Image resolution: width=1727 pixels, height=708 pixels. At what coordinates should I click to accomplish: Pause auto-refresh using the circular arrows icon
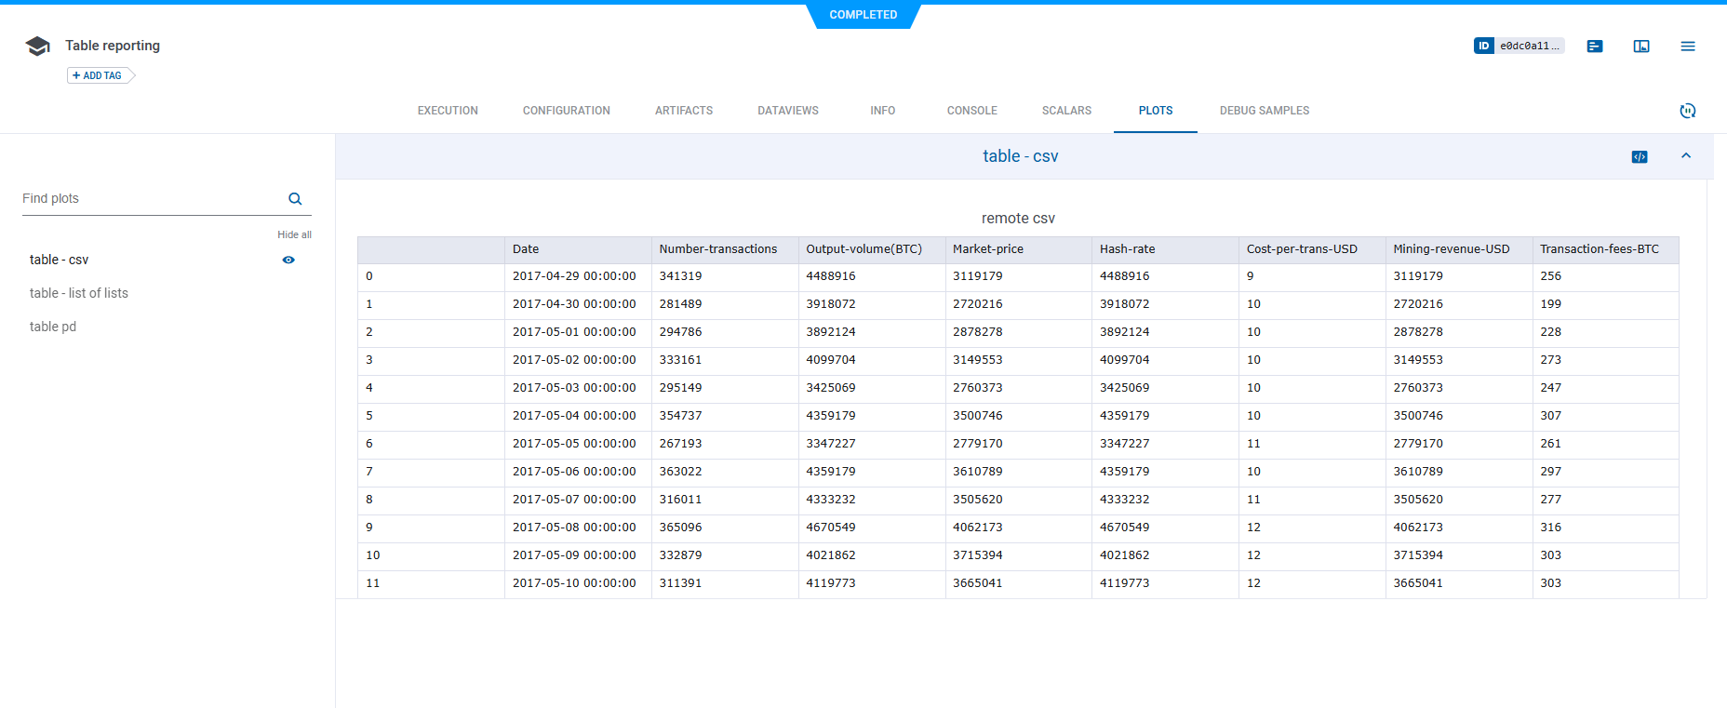coord(1688,111)
